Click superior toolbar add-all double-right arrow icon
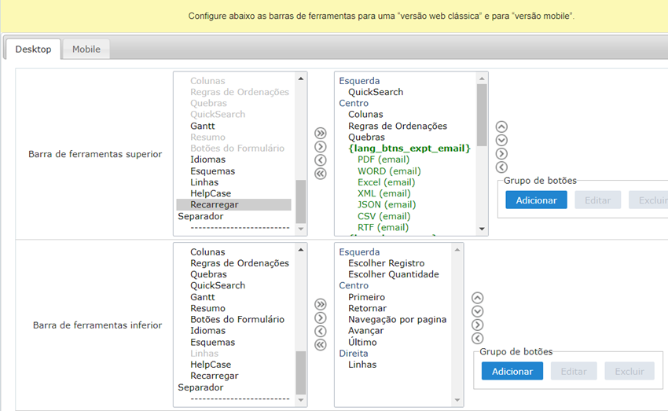The height and width of the screenshot is (411, 668). click(x=321, y=134)
